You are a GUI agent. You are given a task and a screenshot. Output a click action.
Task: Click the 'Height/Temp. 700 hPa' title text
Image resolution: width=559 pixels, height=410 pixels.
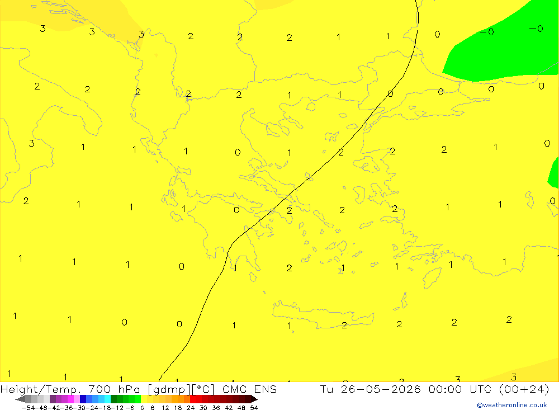coord(70,389)
